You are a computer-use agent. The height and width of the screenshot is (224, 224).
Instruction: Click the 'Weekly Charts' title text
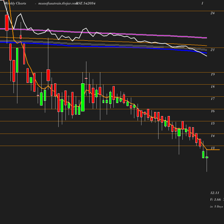(15, 3)
